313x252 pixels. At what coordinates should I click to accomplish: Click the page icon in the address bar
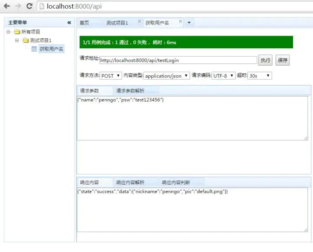(42, 6)
